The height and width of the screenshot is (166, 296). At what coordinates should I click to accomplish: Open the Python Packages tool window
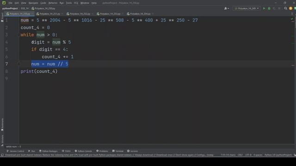(48, 151)
